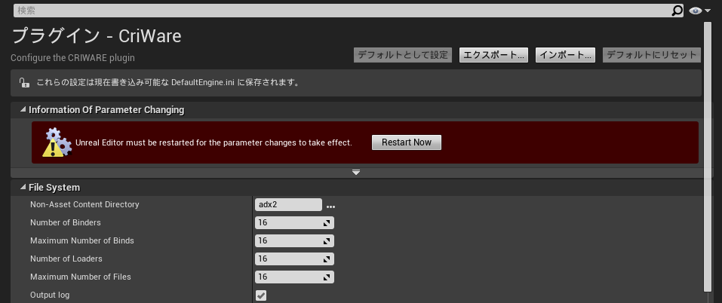Click Number of Binders spinner arrow icon
This screenshot has width=722, height=303.
(327, 223)
